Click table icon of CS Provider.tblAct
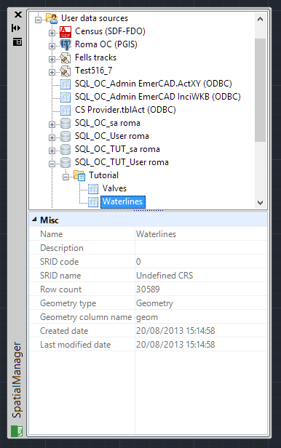The image size is (281, 448). click(x=66, y=111)
